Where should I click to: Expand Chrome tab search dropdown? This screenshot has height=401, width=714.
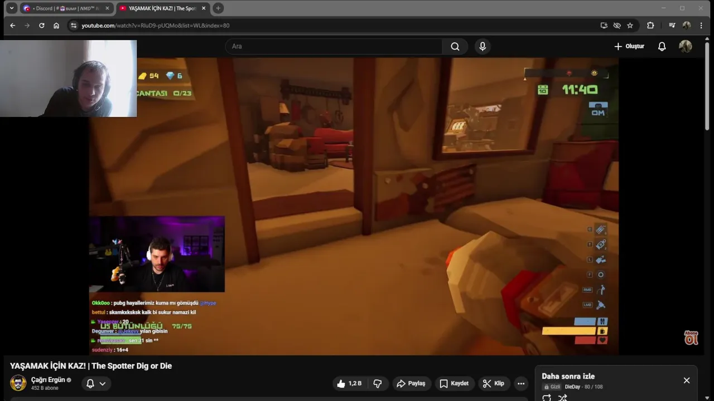click(x=11, y=8)
